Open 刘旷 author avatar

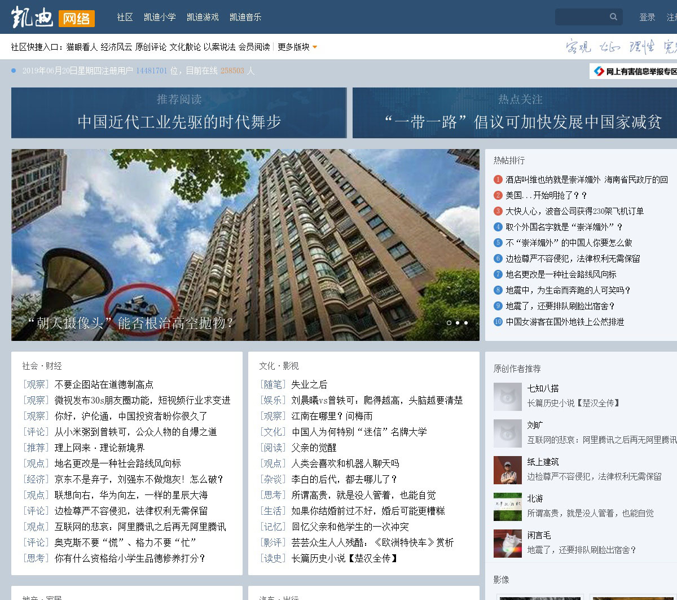tap(508, 433)
